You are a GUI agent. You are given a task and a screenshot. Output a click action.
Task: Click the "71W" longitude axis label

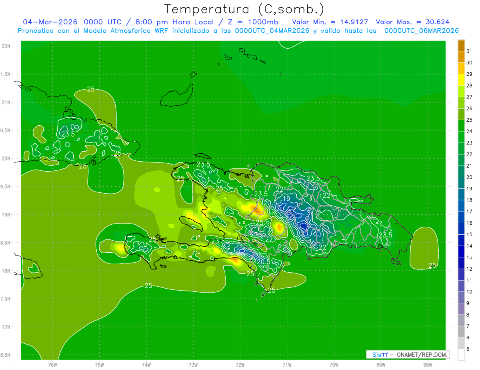tap(287, 364)
